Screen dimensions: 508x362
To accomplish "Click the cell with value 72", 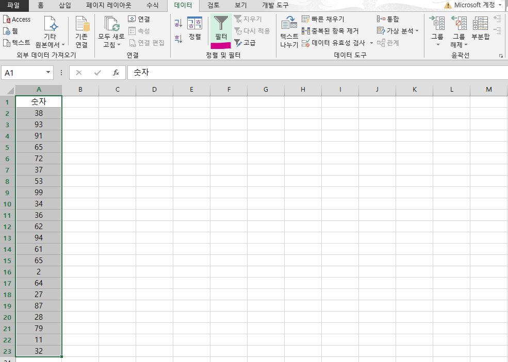I will click(39, 159).
